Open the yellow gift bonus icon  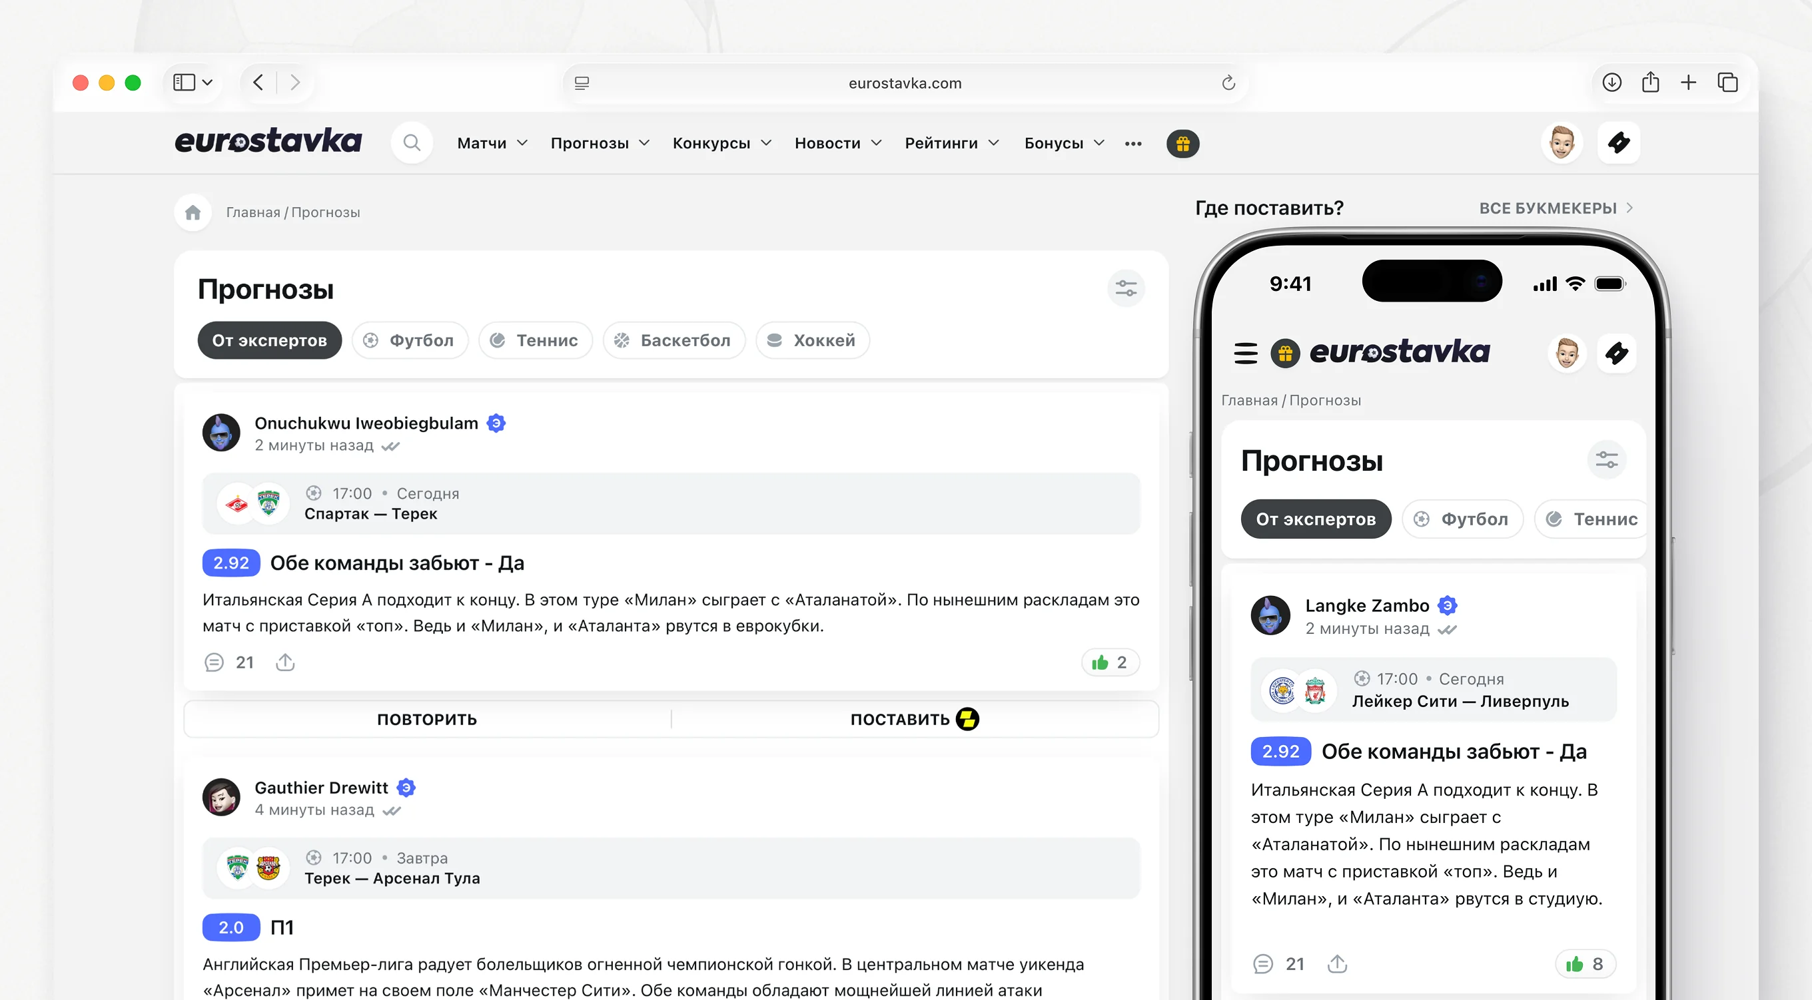(x=1182, y=143)
